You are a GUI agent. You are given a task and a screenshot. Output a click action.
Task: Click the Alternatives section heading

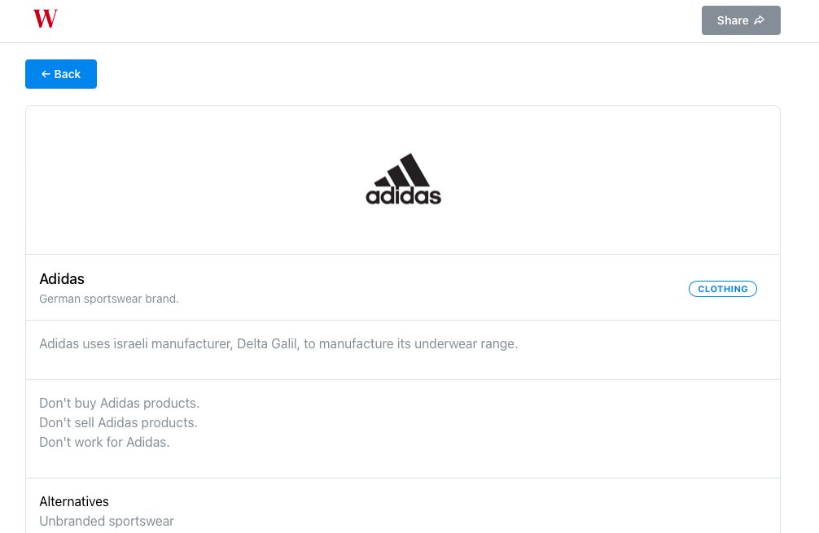pyautogui.click(x=74, y=501)
